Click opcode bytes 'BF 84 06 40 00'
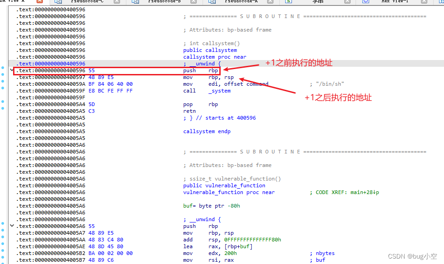The height and width of the screenshot is (264, 444). coord(111,84)
